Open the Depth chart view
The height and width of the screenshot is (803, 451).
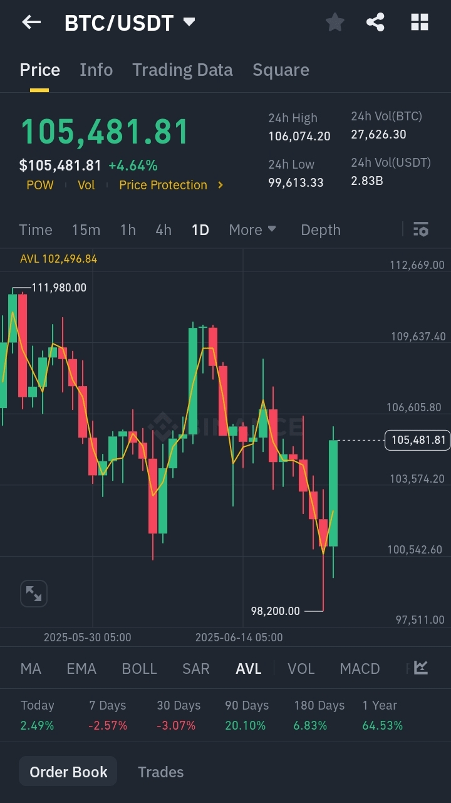(320, 230)
